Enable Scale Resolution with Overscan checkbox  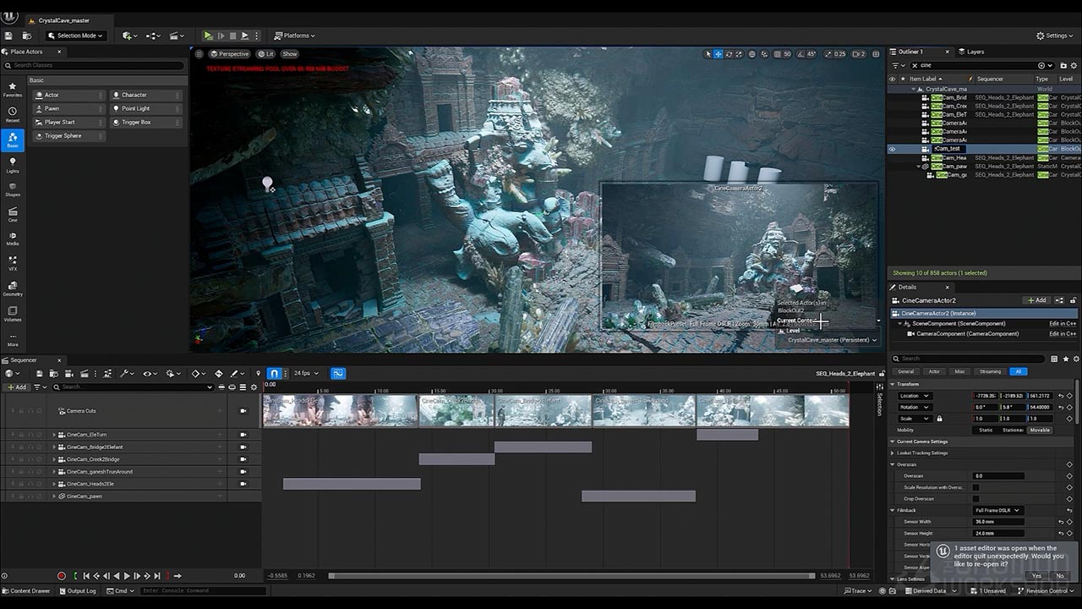click(x=975, y=487)
